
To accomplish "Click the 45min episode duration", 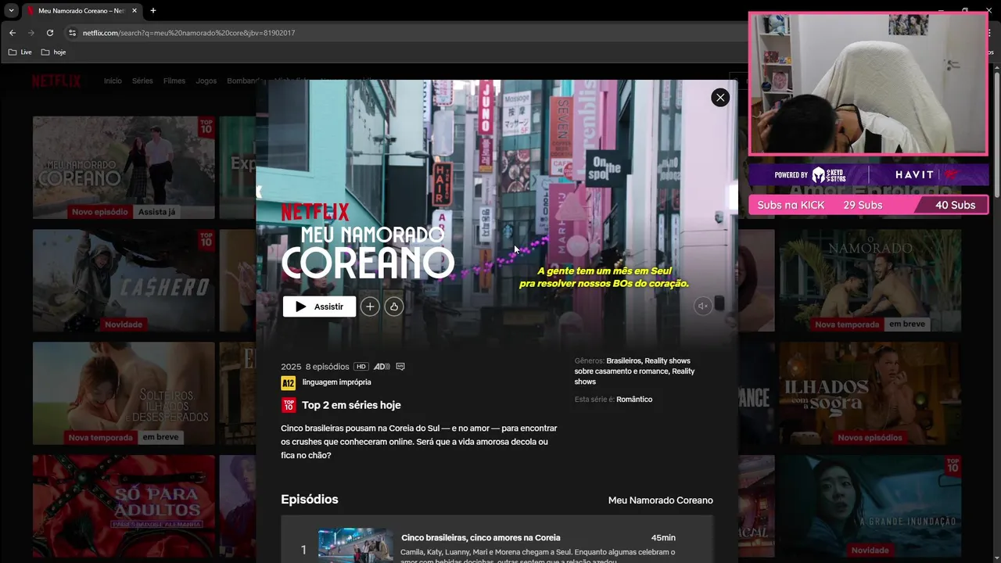I will click(663, 538).
